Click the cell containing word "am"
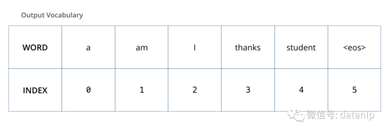Viewport: 387px width, 133px height. [142, 47]
